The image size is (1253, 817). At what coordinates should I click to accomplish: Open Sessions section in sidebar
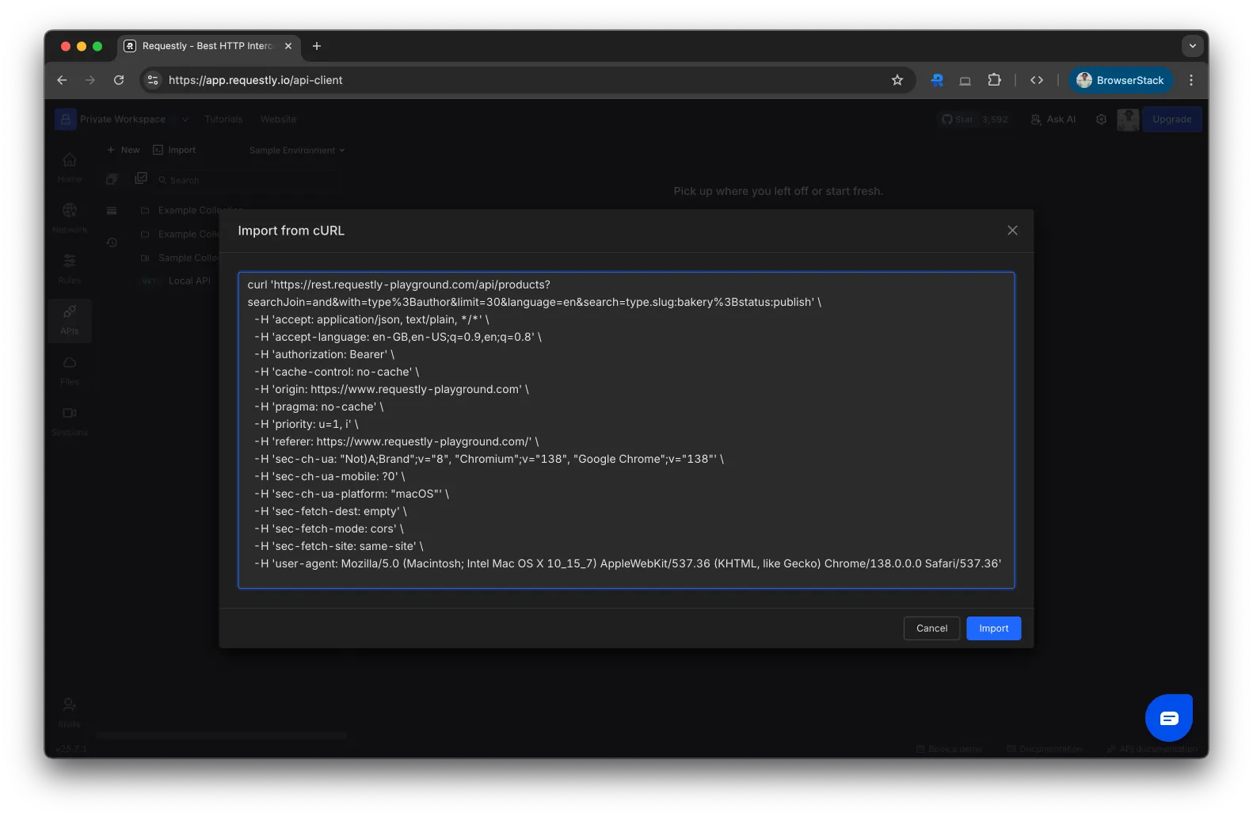point(70,420)
